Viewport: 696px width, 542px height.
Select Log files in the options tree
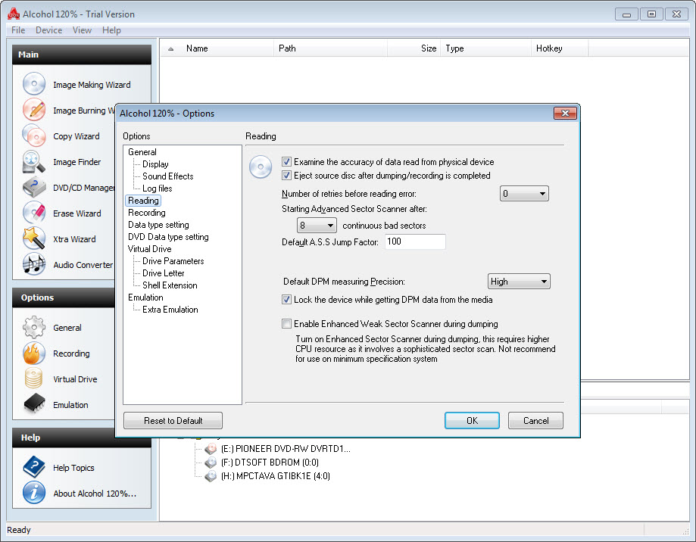157,188
